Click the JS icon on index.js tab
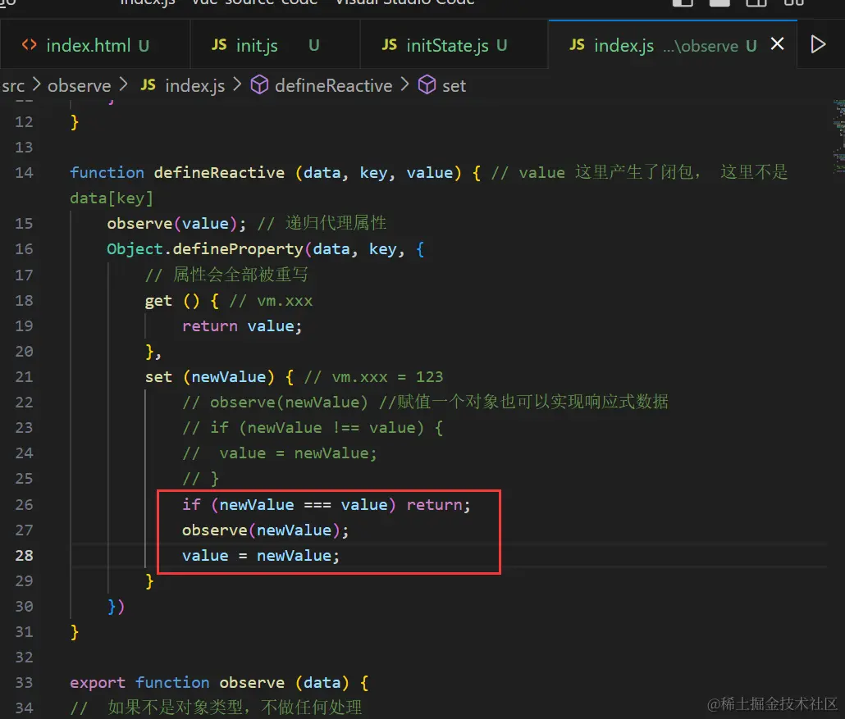845x719 pixels. (x=577, y=45)
